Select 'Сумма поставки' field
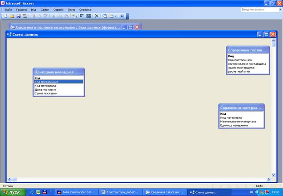Screen dimensions: 283x196 pos(59,93)
